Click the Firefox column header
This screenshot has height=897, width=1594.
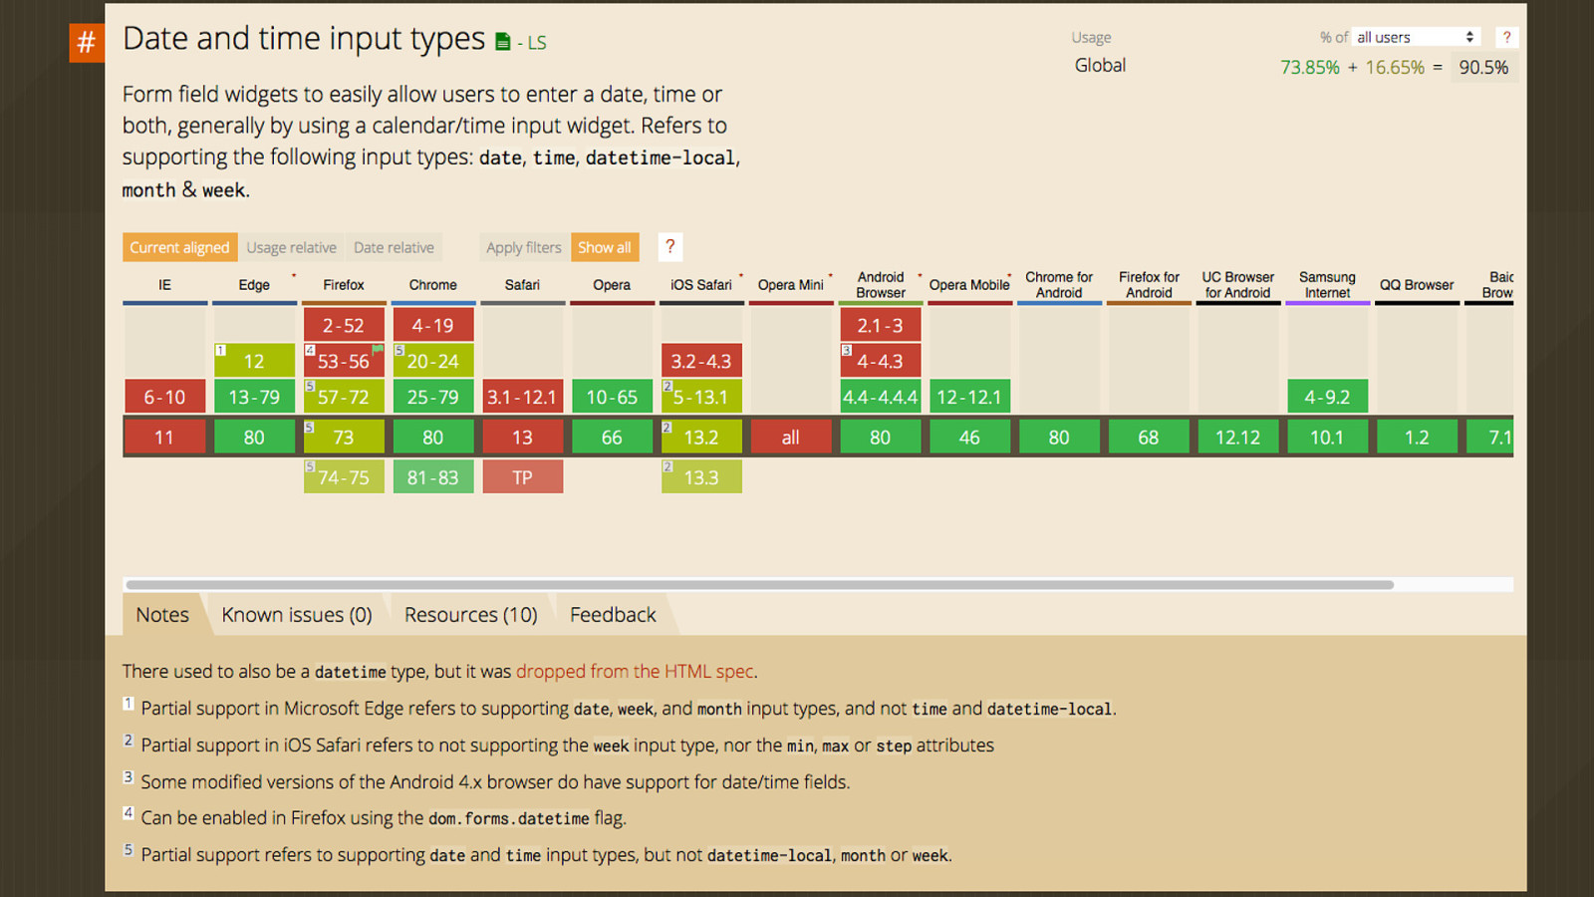[344, 285]
